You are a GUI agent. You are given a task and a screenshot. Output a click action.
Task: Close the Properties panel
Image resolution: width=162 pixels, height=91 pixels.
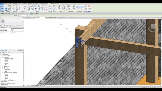(23, 18)
